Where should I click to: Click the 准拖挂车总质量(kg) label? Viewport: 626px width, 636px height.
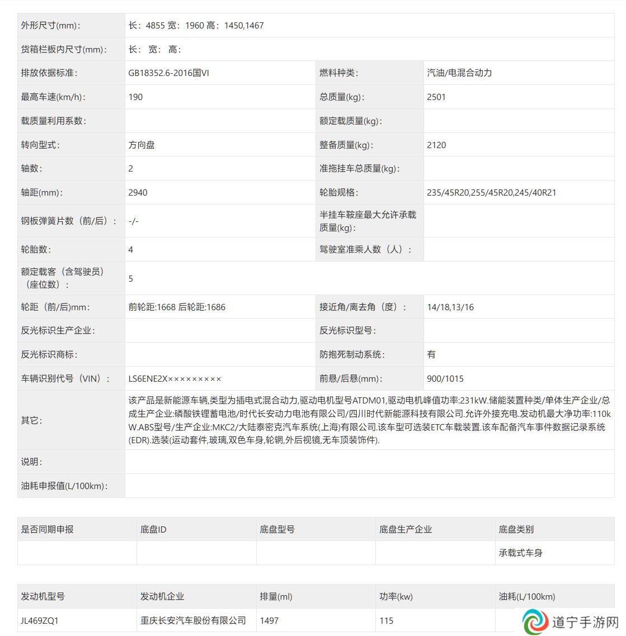click(360, 168)
